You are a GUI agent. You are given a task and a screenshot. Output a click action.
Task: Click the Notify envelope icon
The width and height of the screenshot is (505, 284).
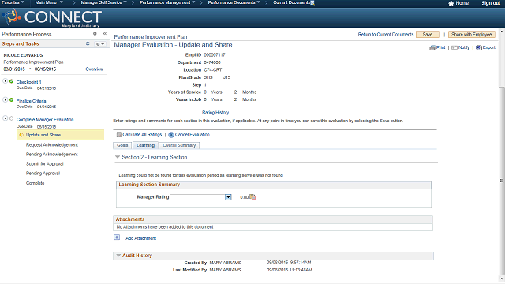454,47
